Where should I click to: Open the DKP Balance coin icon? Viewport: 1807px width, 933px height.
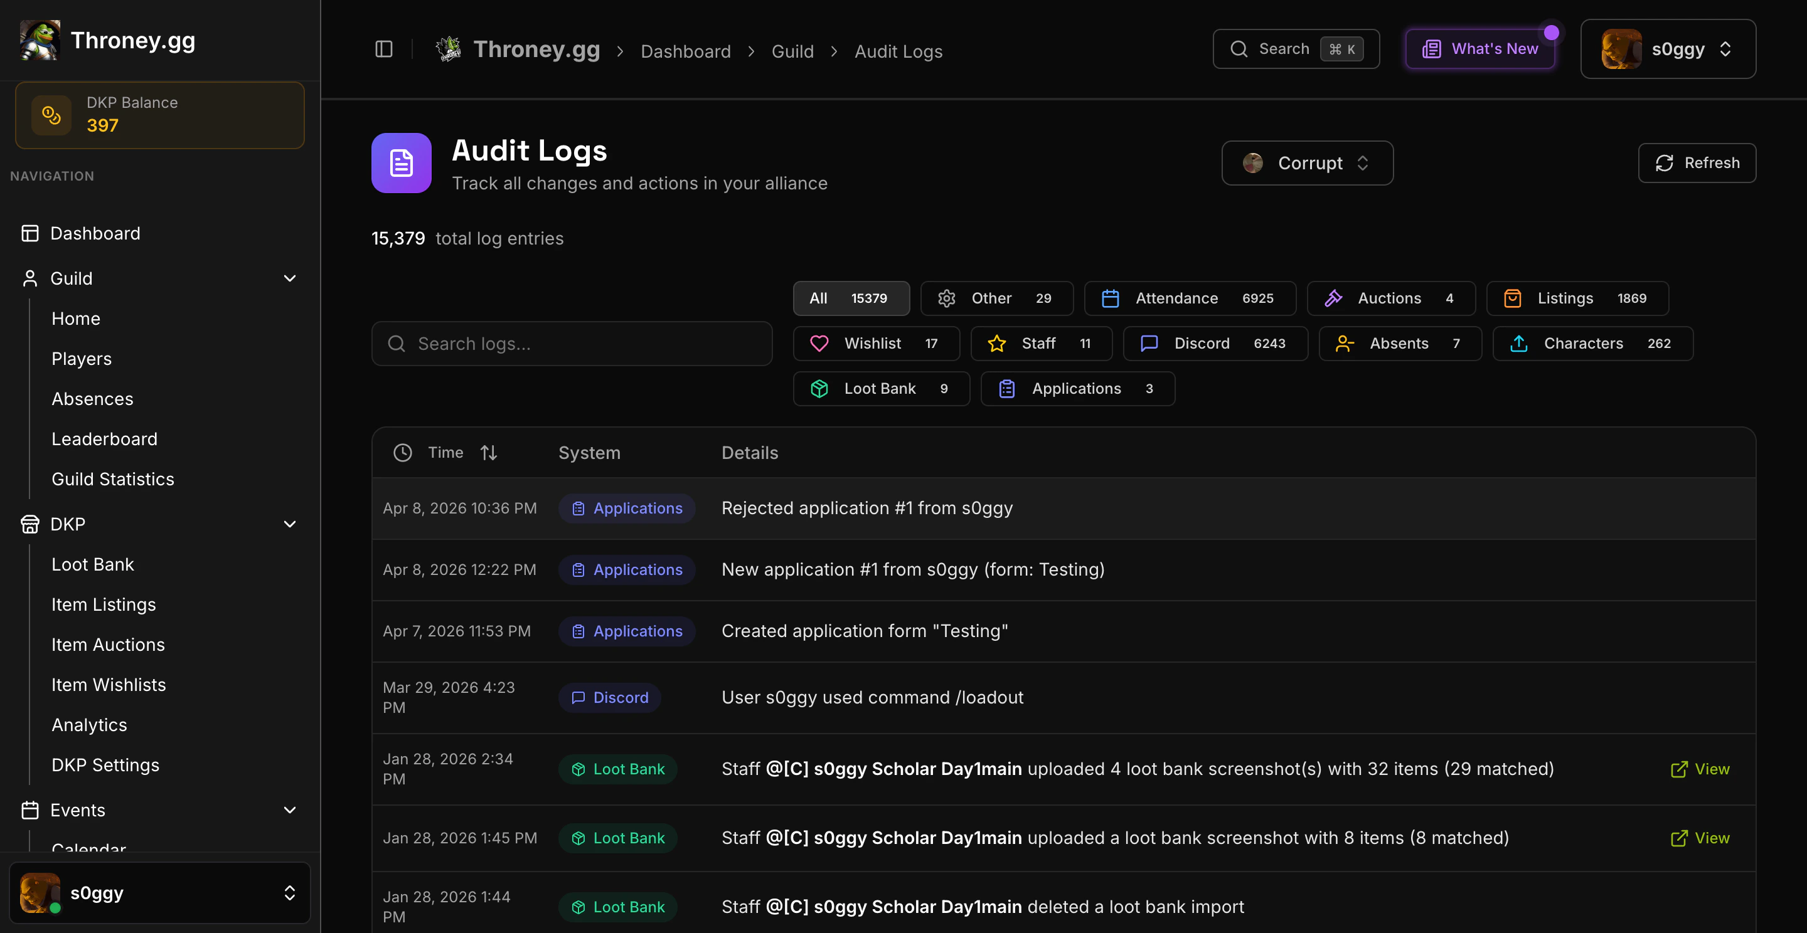coord(51,114)
